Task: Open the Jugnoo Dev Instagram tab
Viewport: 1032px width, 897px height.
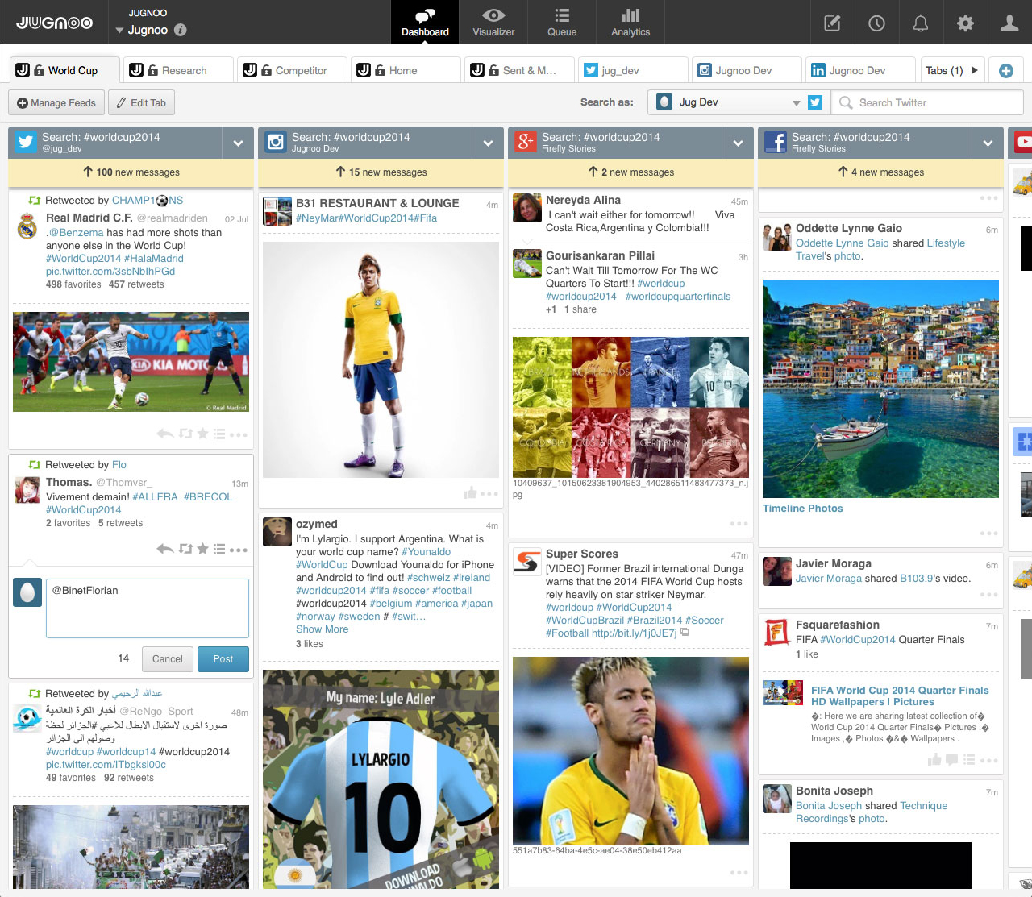Action: [747, 70]
